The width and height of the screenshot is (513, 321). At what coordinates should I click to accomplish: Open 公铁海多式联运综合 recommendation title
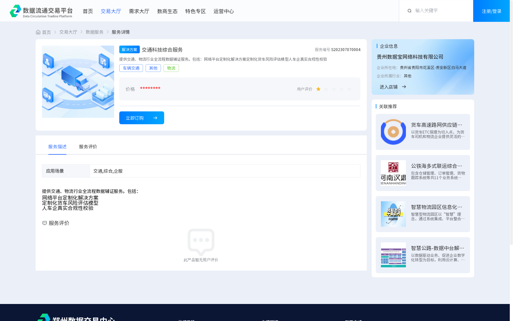[437, 166]
